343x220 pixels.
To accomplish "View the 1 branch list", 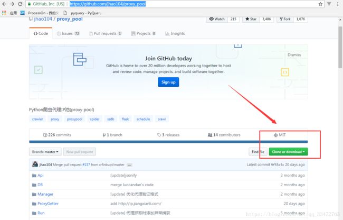I will (x=112, y=135).
